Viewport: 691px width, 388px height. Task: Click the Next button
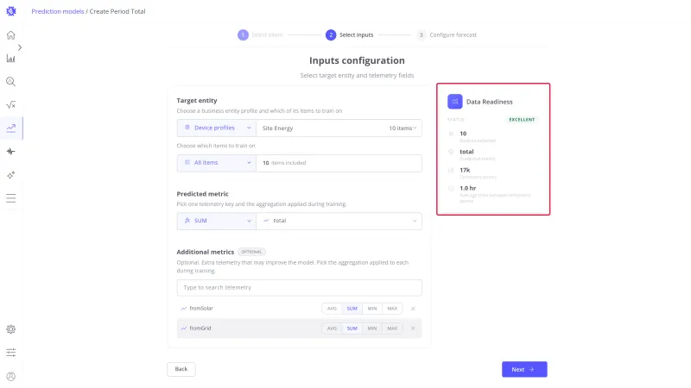[x=524, y=370]
